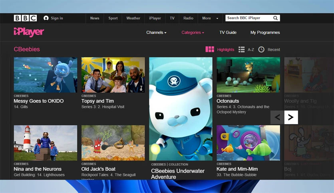
Task: Open the Kate and Mim-Mim thumbnail
Action: point(249,143)
